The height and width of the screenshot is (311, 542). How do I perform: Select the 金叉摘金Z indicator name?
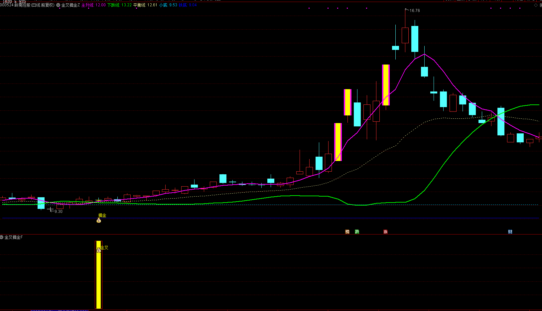(x=70, y=5)
